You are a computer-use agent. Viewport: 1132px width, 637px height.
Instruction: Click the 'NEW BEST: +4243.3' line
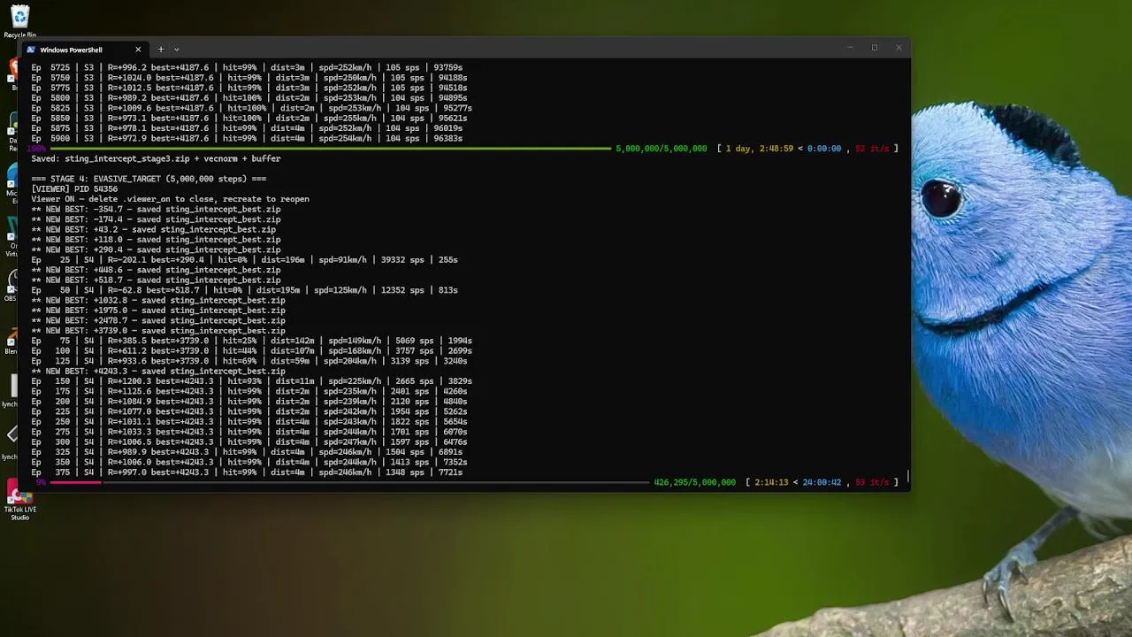(158, 372)
